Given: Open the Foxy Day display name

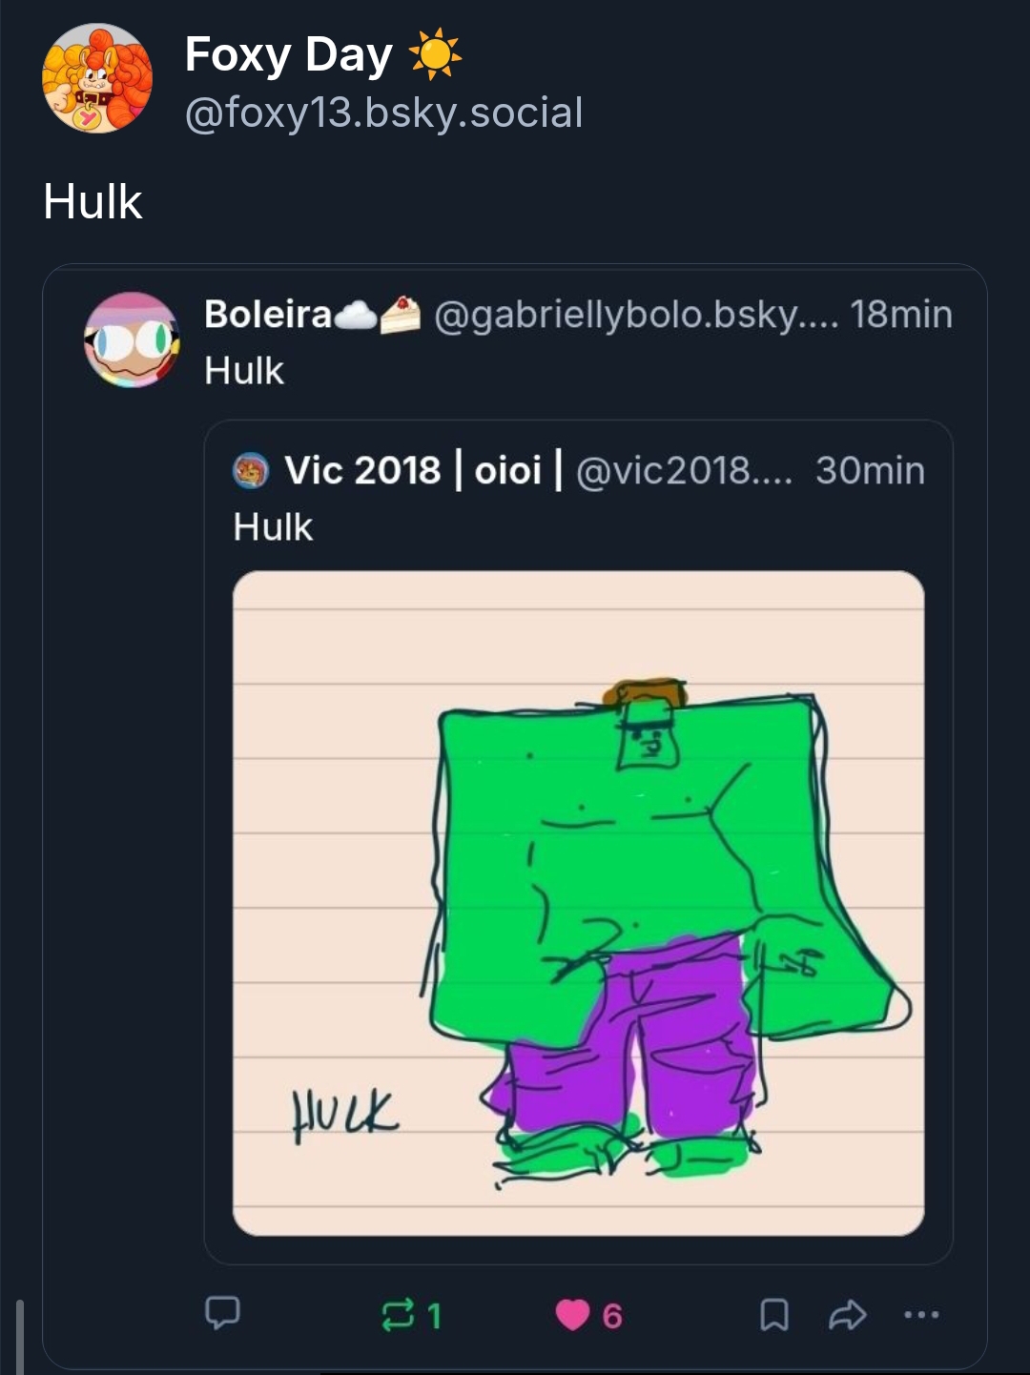Looking at the screenshot, I should click(288, 54).
